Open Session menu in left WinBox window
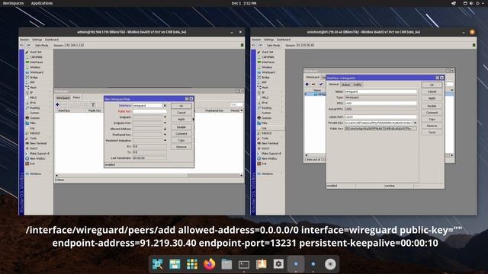The width and height of the screenshot is (488, 274). [x=24, y=40]
